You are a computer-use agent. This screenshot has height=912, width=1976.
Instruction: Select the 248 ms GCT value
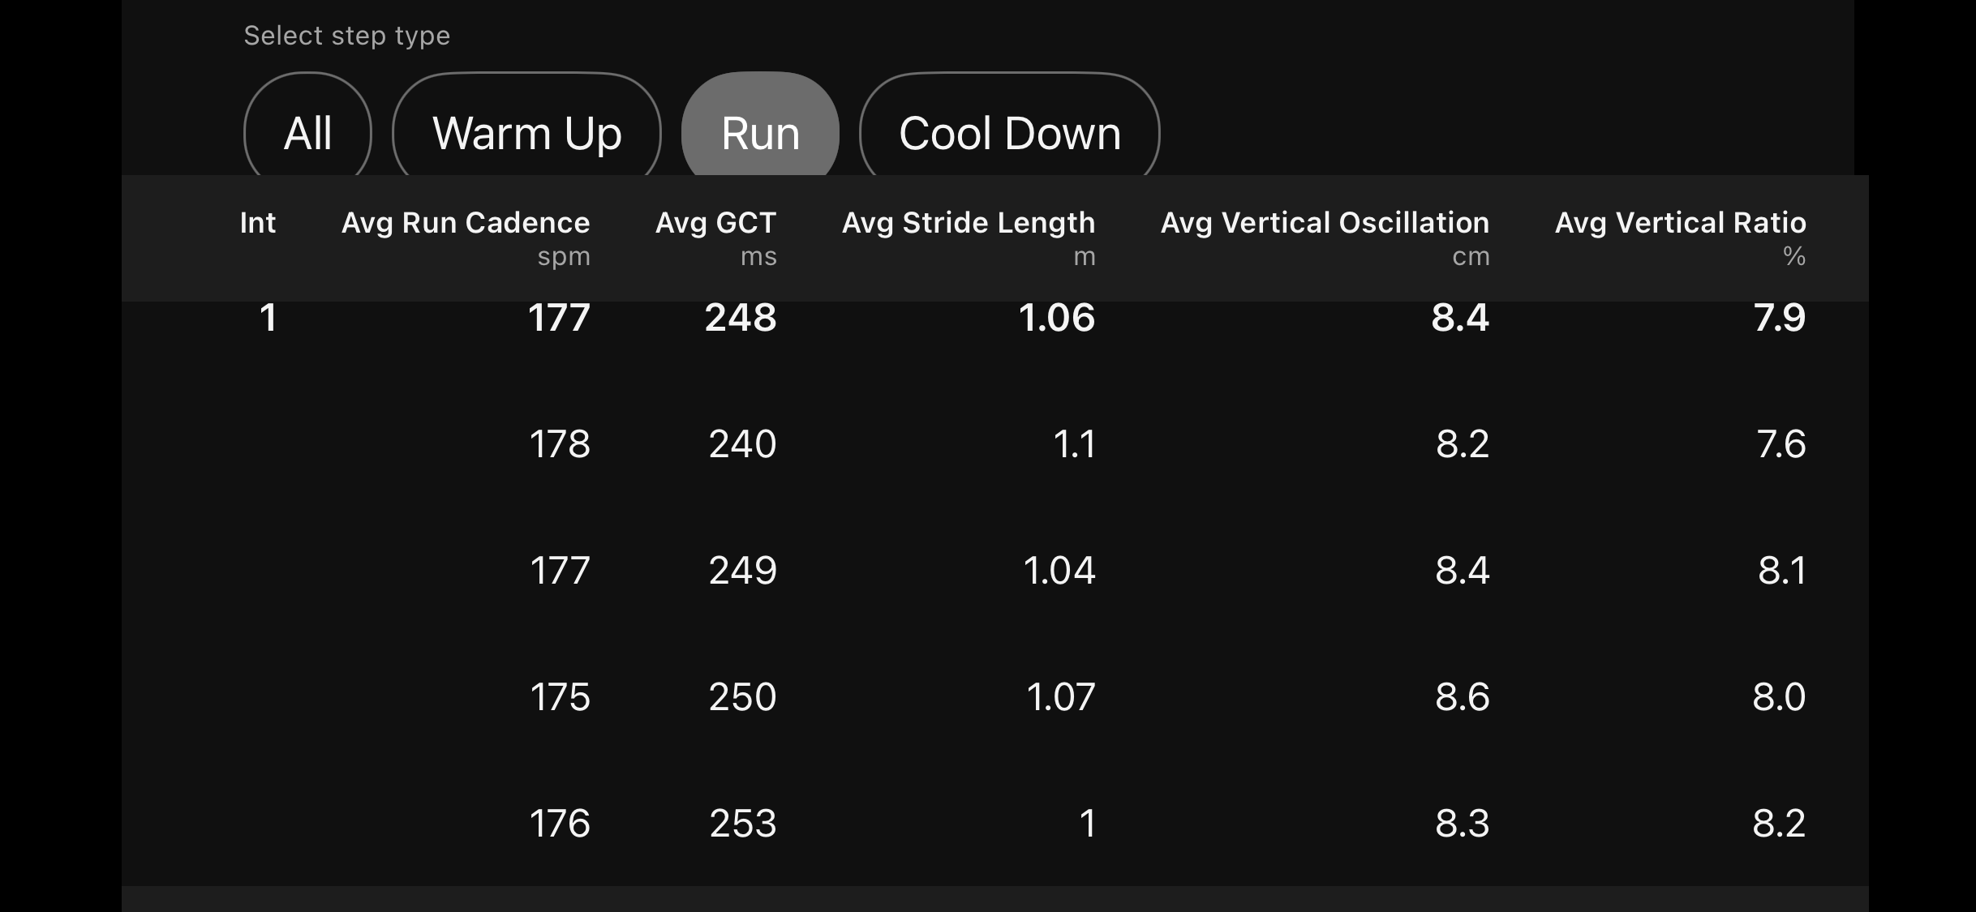pyautogui.click(x=741, y=317)
